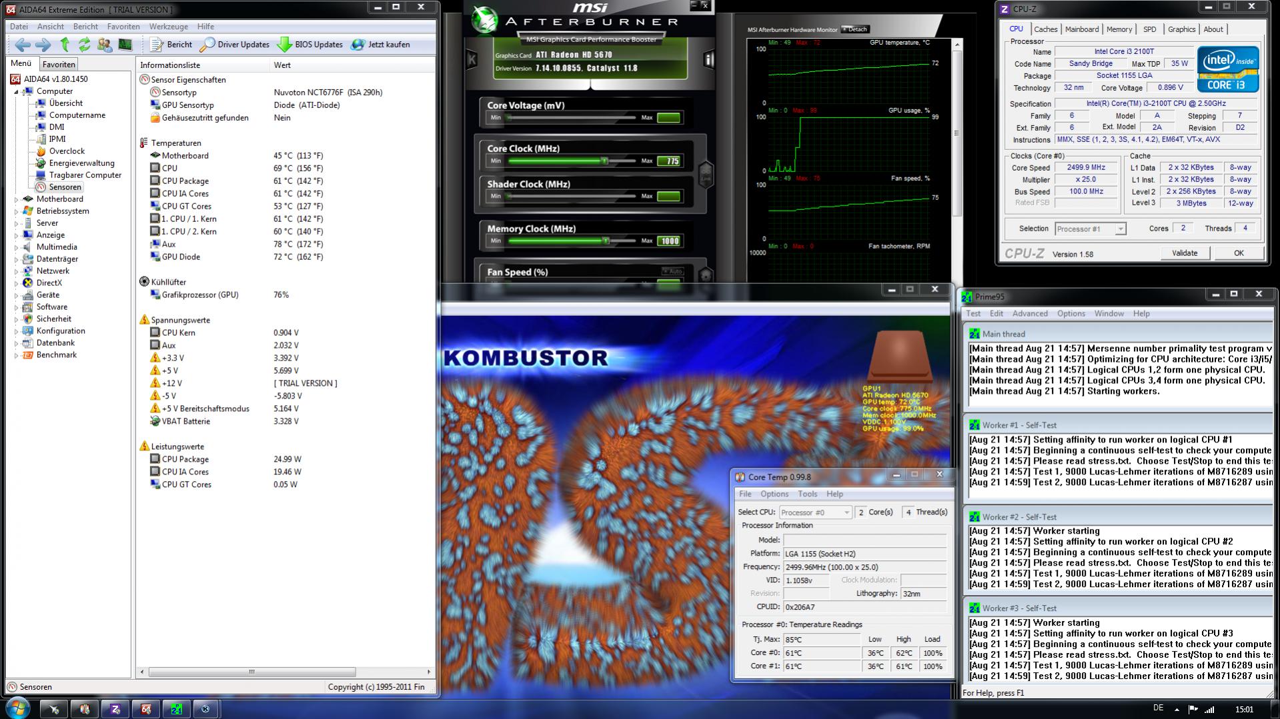Select Overclock in the AIDA64 tree

pyautogui.click(x=67, y=151)
